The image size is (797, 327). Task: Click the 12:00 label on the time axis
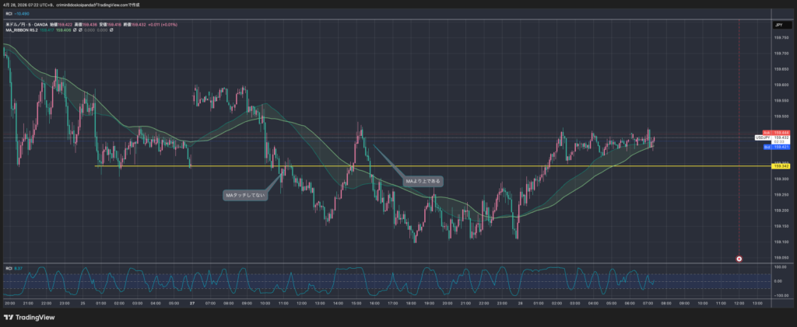(738, 302)
